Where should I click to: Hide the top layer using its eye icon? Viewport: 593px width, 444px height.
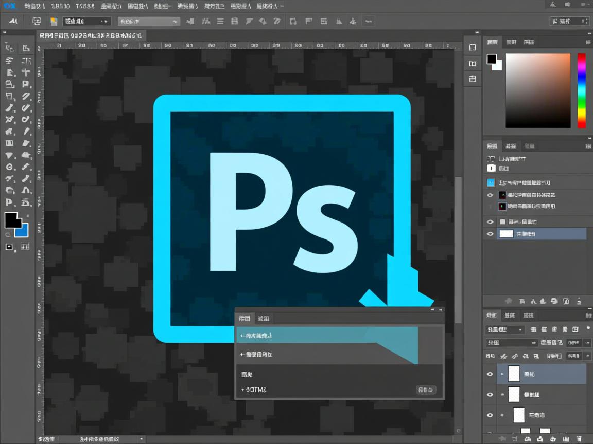tap(490, 374)
